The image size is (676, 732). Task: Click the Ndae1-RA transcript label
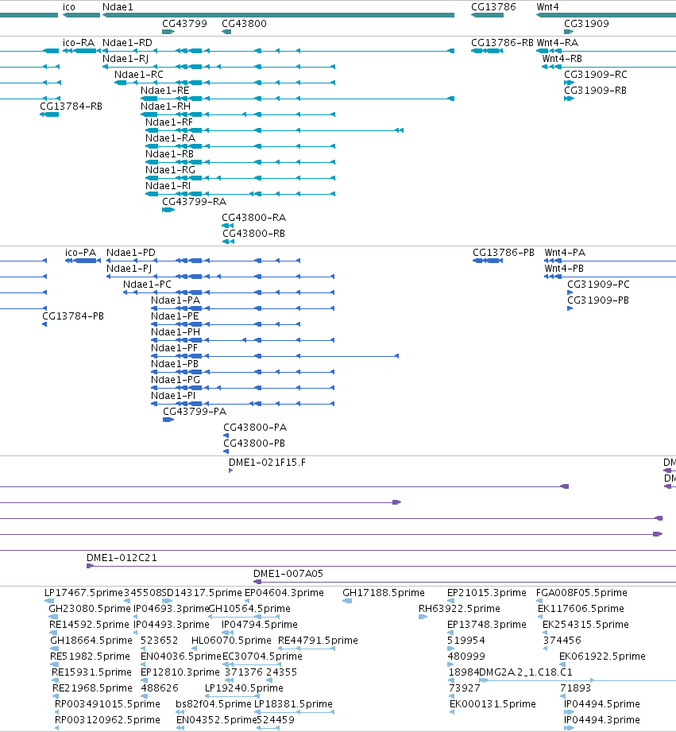[170, 137]
